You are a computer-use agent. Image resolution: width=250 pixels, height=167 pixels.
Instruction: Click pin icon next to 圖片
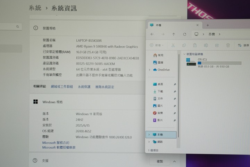coord(175,106)
